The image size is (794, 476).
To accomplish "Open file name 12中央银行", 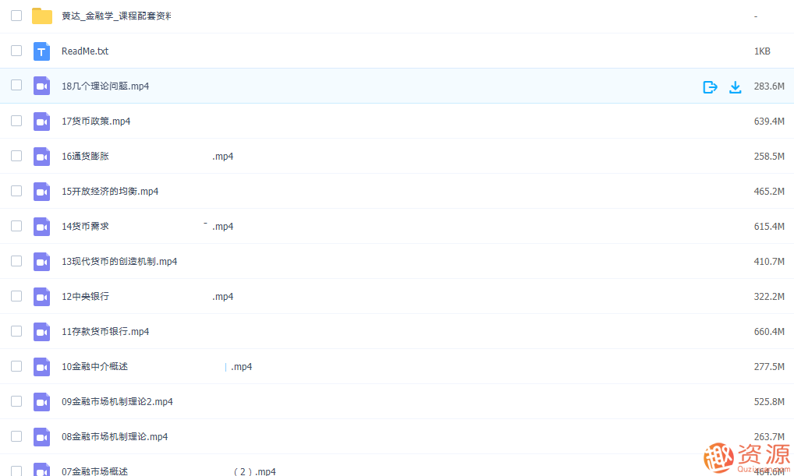I will coord(85,296).
